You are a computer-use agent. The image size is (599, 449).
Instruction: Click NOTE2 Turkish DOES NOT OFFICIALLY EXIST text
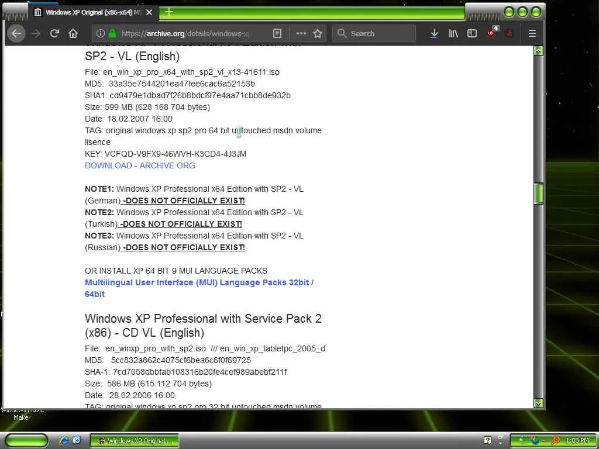(x=194, y=218)
